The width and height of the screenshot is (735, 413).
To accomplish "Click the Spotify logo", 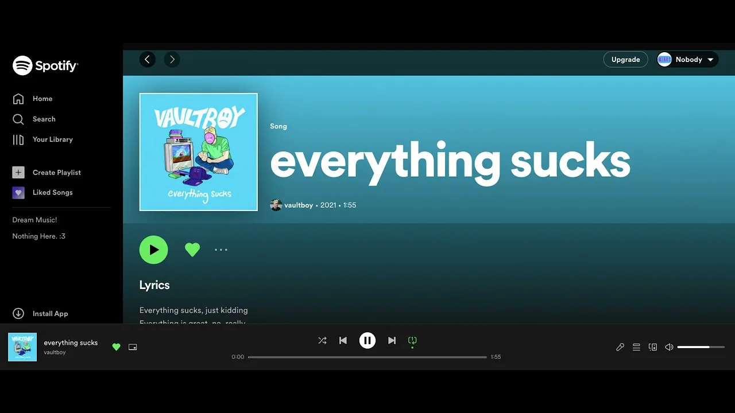I will click(45, 66).
